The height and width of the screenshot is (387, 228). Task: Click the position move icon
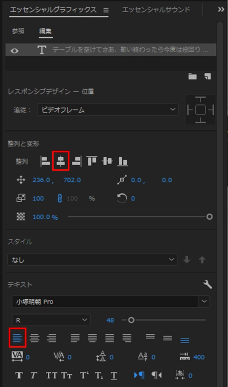coord(21,180)
